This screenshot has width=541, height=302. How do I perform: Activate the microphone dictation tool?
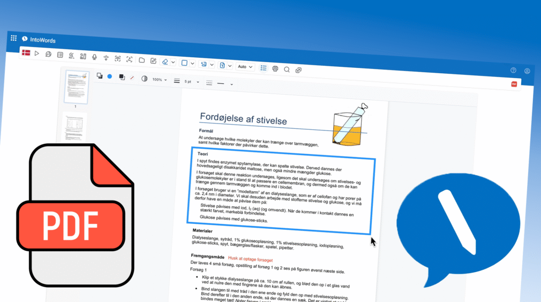[95, 57]
